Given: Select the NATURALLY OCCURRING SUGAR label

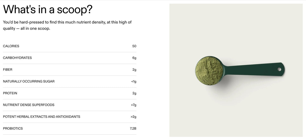Looking at the screenshot, I should click(x=29, y=81).
